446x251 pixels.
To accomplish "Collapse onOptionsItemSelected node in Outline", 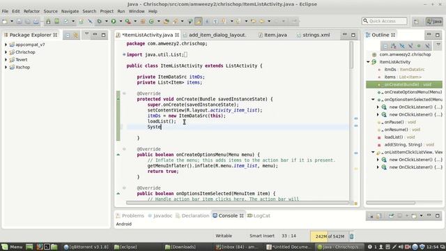I will pyautogui.click(x=373, y=99).
